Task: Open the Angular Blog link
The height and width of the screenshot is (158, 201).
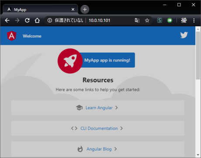Action: pos(98,149)
